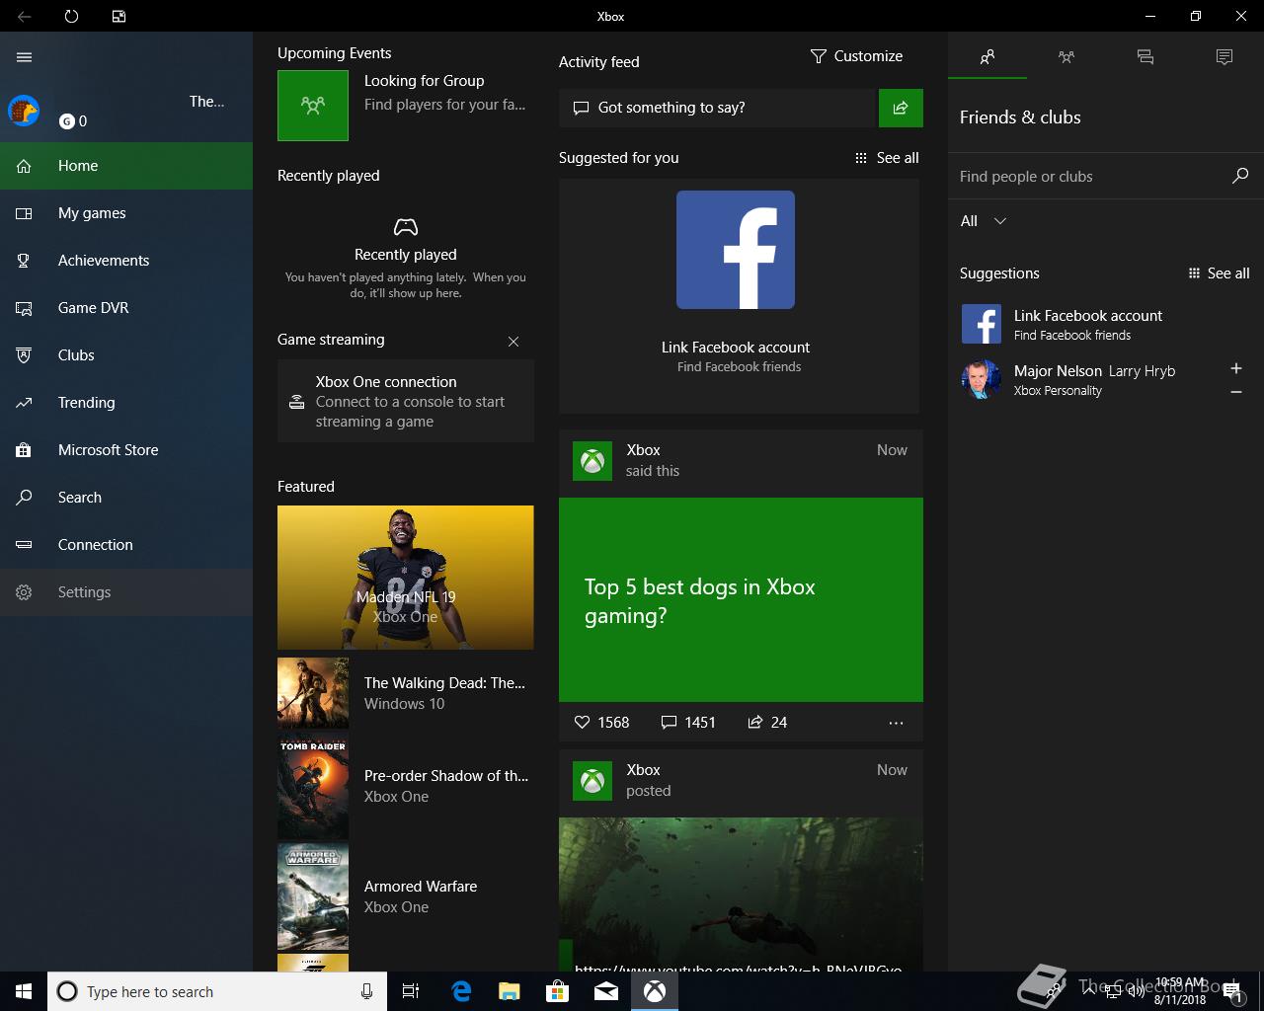Click Type here to search taskbar box
The image size is (1264, 1011).
pos(217,991)
